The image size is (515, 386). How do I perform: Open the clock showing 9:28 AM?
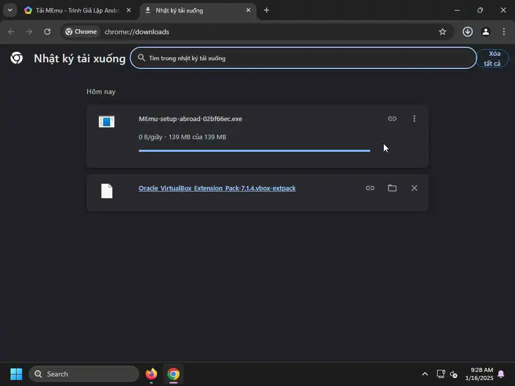click(x=479, y=374)
